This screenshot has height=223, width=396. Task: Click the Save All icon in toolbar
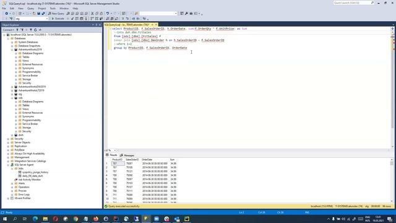(43, 14)
